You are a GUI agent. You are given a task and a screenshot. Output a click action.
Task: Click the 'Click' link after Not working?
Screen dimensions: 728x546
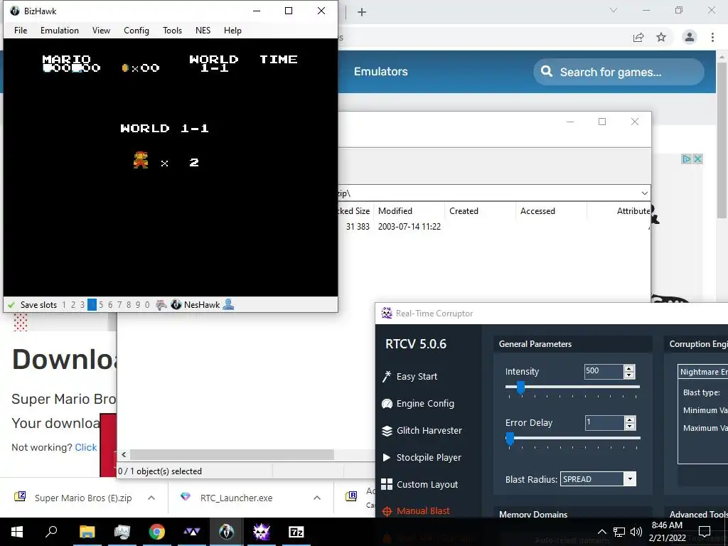coord(86,447)
